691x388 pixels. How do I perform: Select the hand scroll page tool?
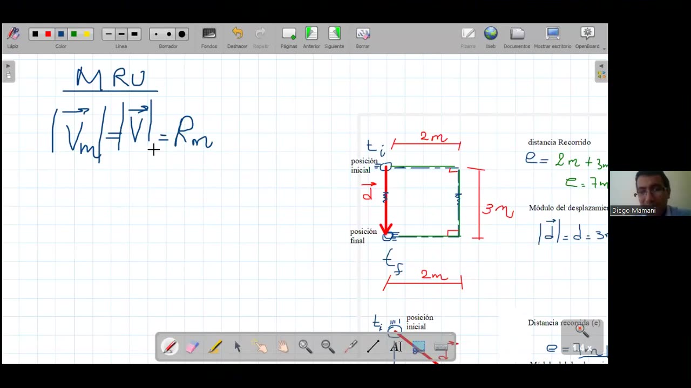click(283, 347)
